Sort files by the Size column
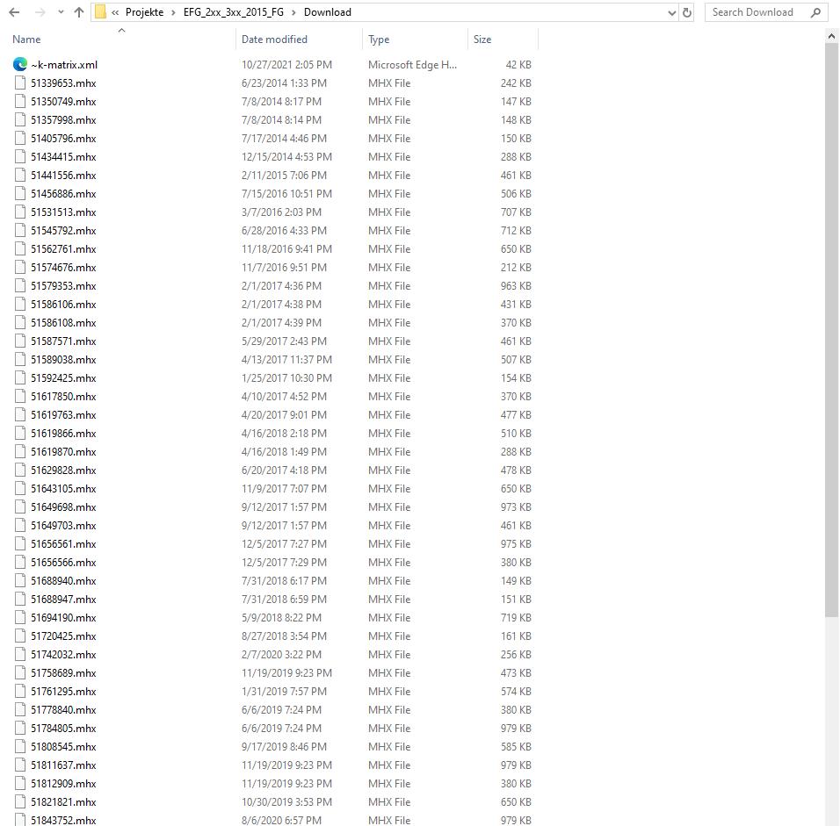Viewport: 840px width, 826px height. tap(482, 40)
